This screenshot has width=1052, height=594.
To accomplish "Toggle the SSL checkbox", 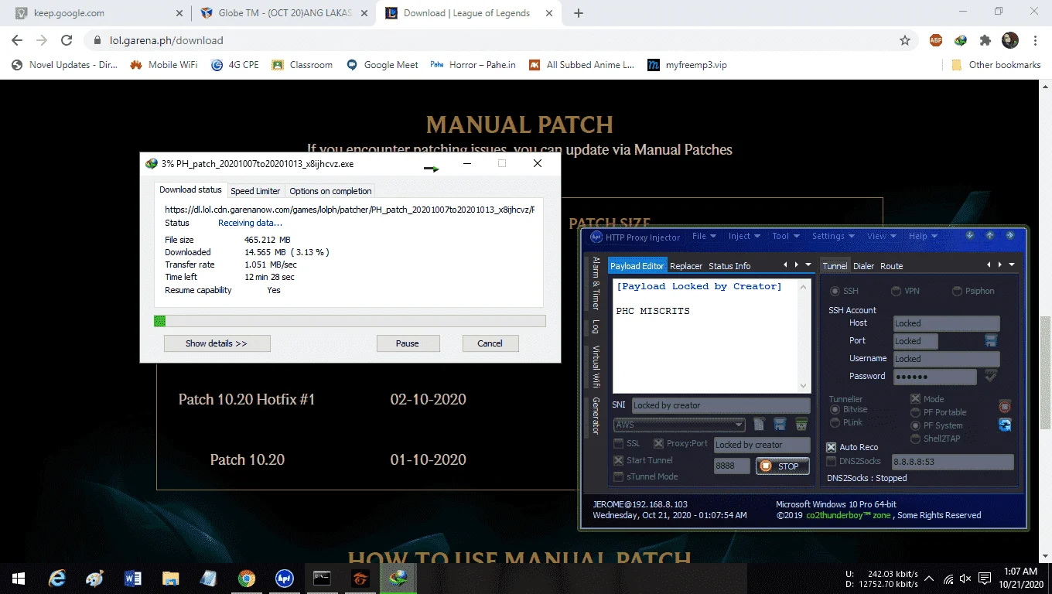I will coord(618,444).
